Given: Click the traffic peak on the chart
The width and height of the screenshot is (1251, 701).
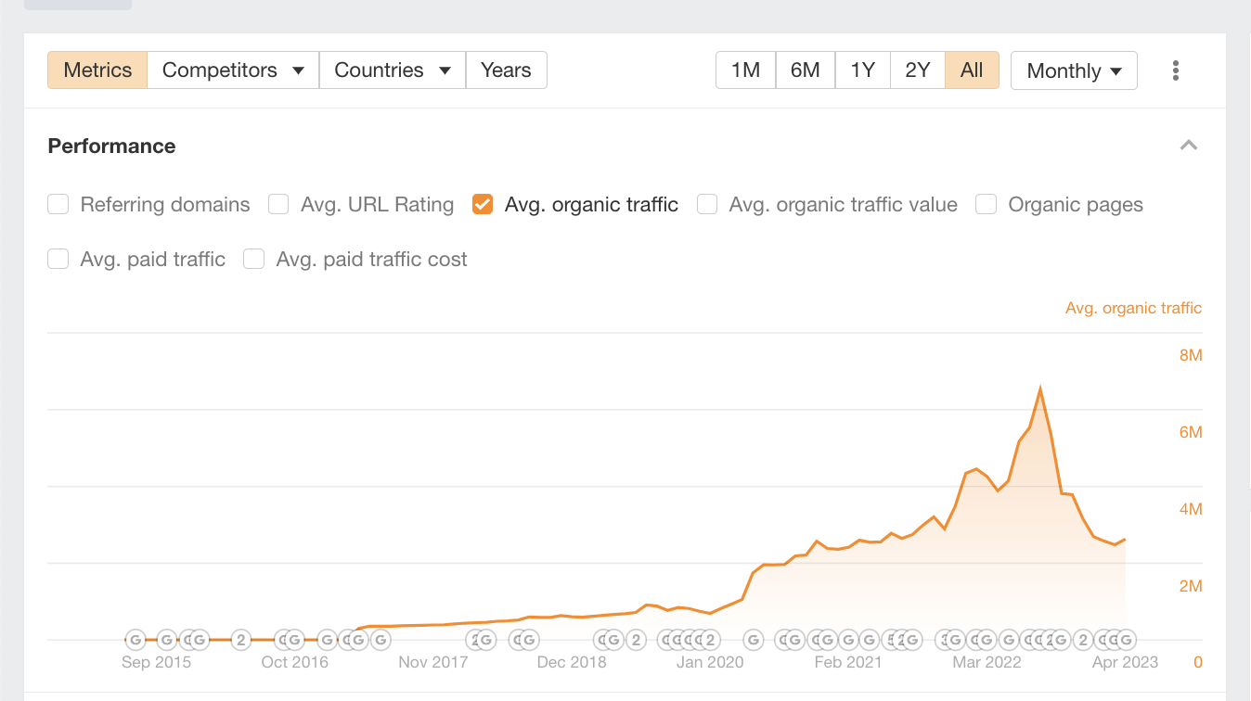Looking at the screenshot, I should tap(1041, 386).
